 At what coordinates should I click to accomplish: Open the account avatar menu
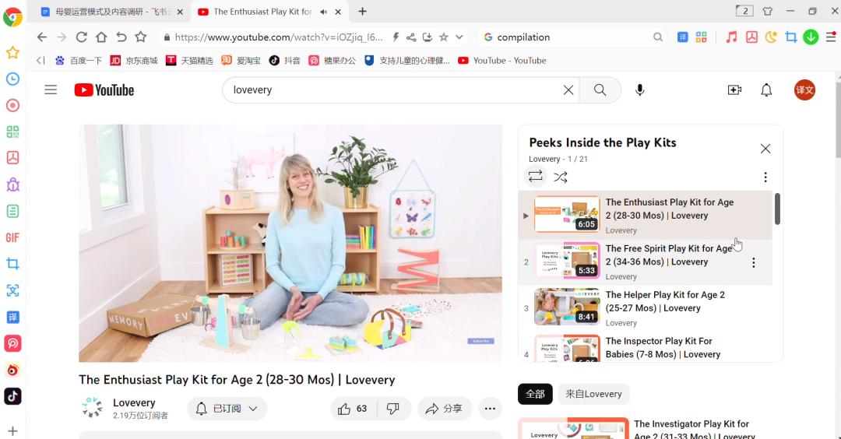click(x=804, y=90)
